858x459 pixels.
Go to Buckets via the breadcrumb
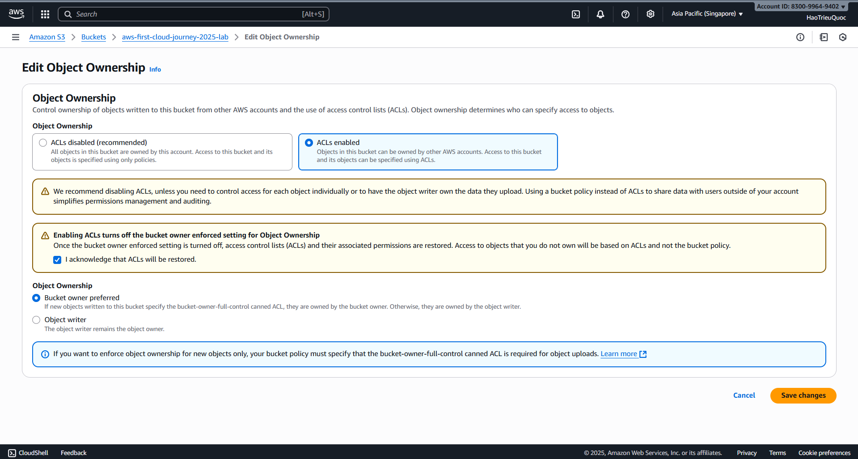coord(93,37)
